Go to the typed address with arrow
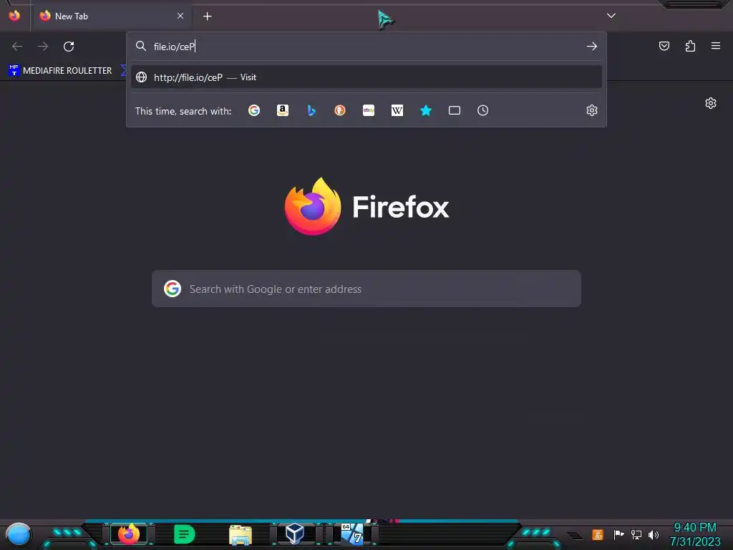The image size is (733, 550). click(592, 47)
